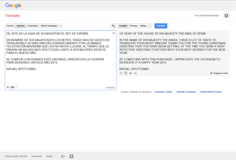This screenshot has height=160, width=236.
Task: Click the translated line RAFAEL SPOTTORNO
Action: [134, 69]
